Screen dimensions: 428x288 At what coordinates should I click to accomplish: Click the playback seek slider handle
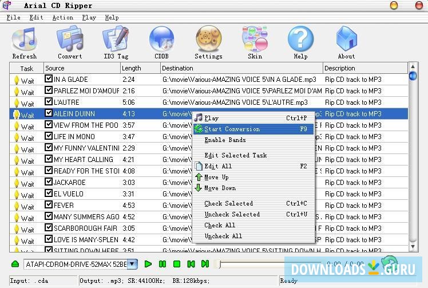coord(219,264)
